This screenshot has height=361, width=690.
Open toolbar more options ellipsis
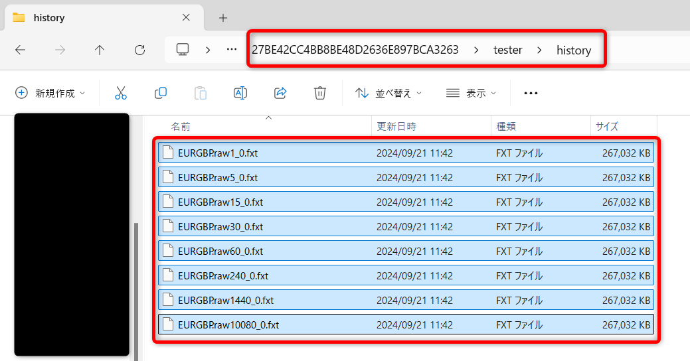tap(531, 93)
